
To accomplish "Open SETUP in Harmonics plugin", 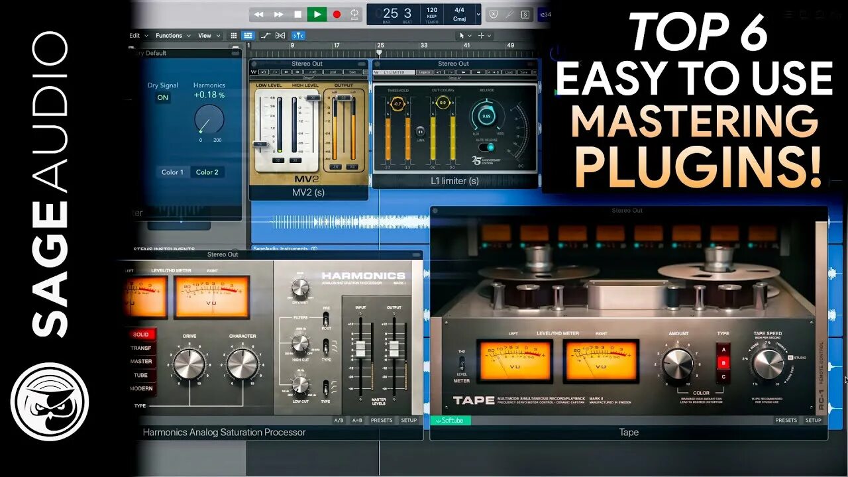I will click(409, 420).
